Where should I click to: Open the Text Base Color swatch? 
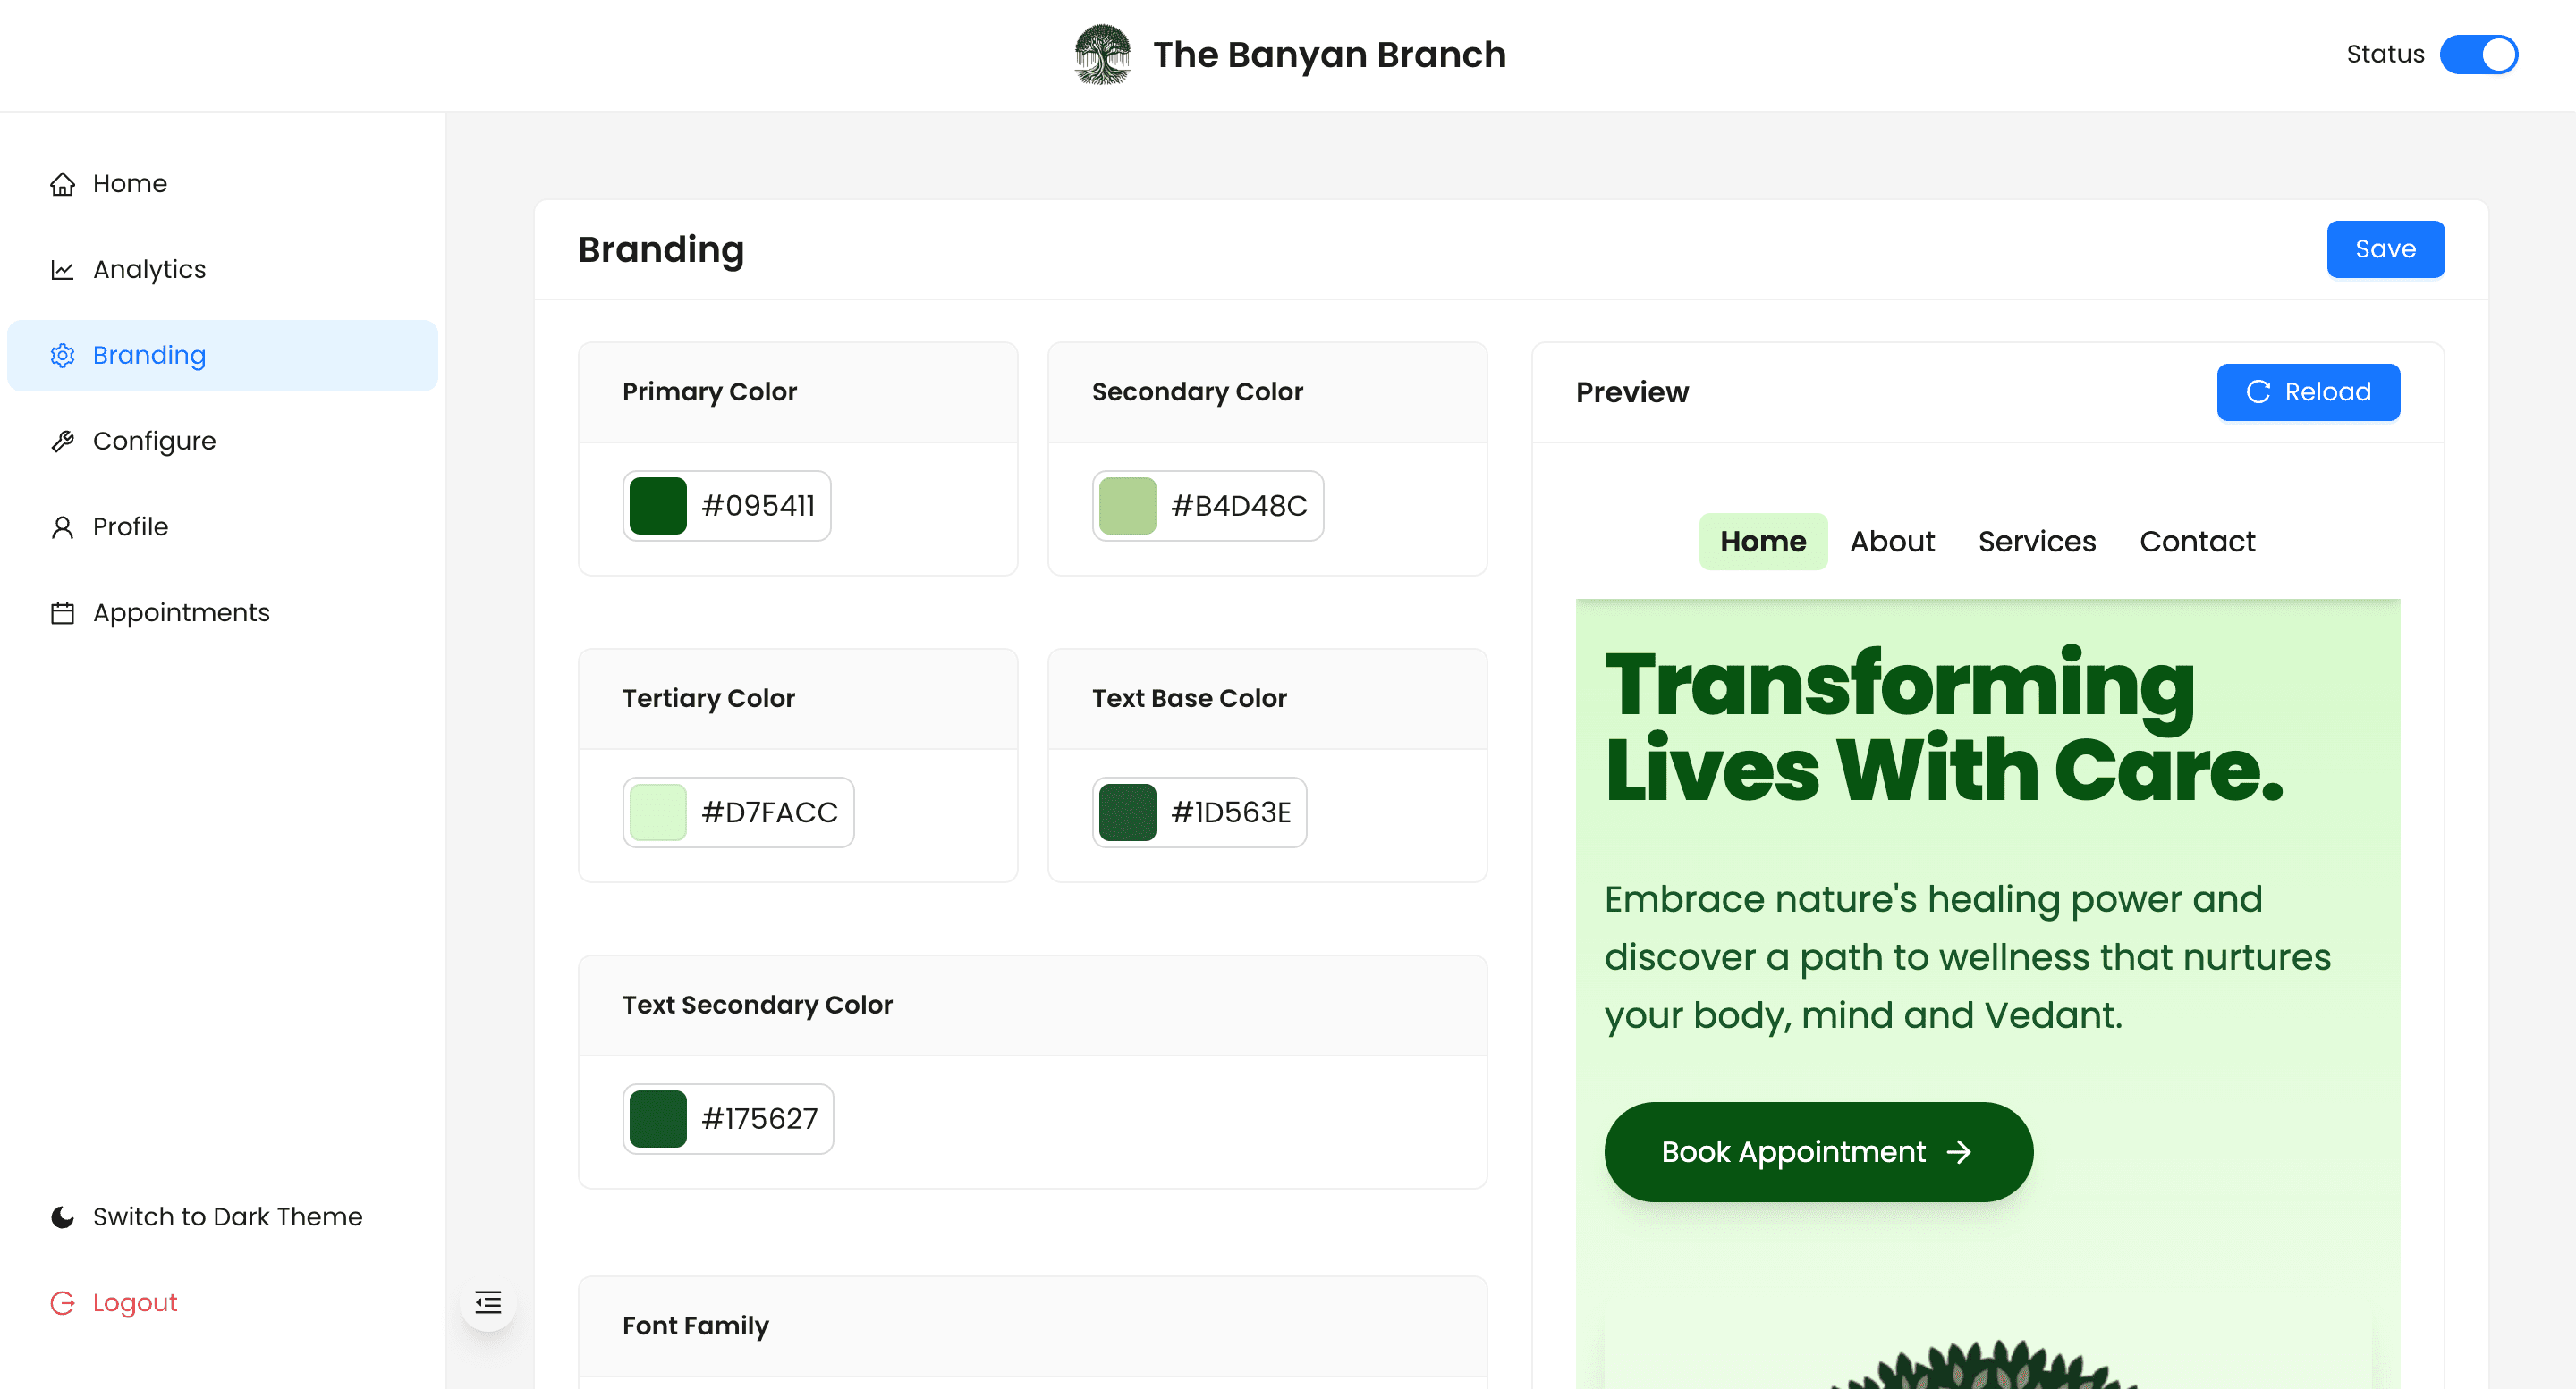[1128, 812]
